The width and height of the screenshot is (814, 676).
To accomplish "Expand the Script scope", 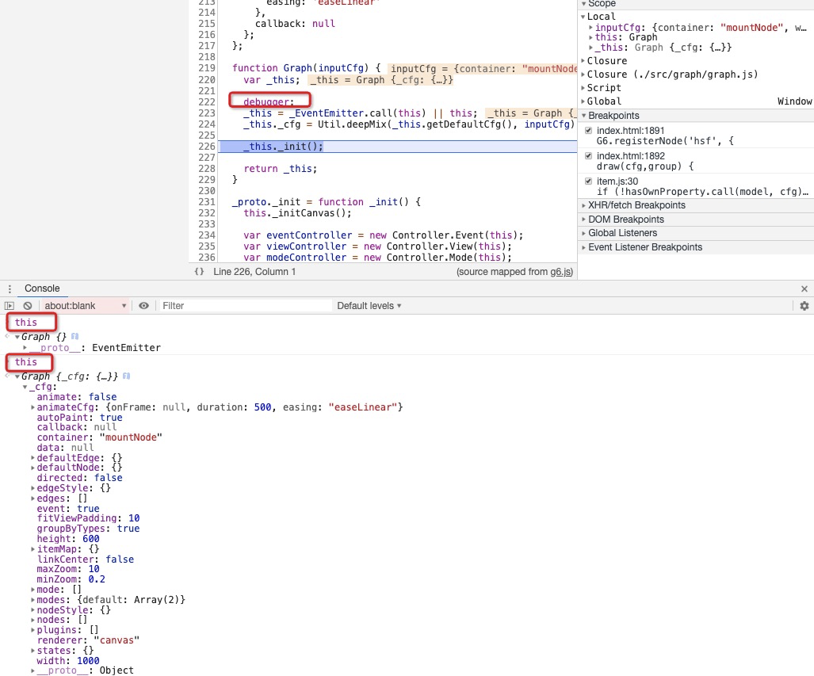I will coord(583,88).
